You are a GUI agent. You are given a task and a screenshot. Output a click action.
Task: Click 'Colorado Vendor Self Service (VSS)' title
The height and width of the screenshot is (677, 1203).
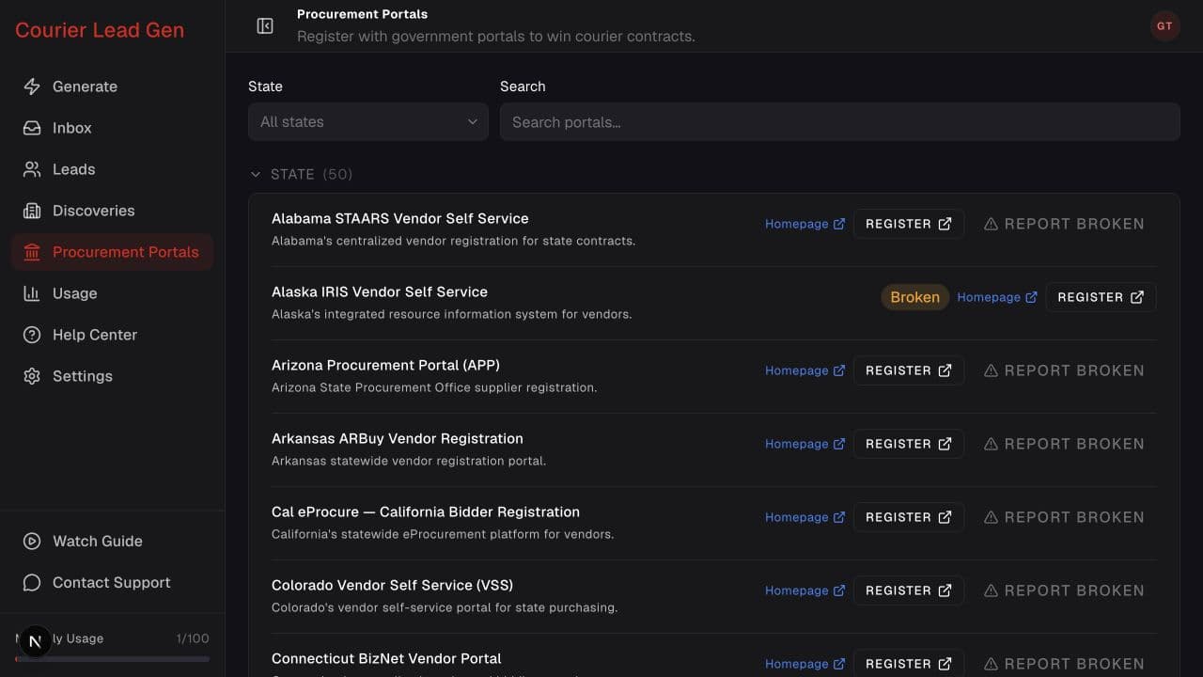[x=392, y=585]
